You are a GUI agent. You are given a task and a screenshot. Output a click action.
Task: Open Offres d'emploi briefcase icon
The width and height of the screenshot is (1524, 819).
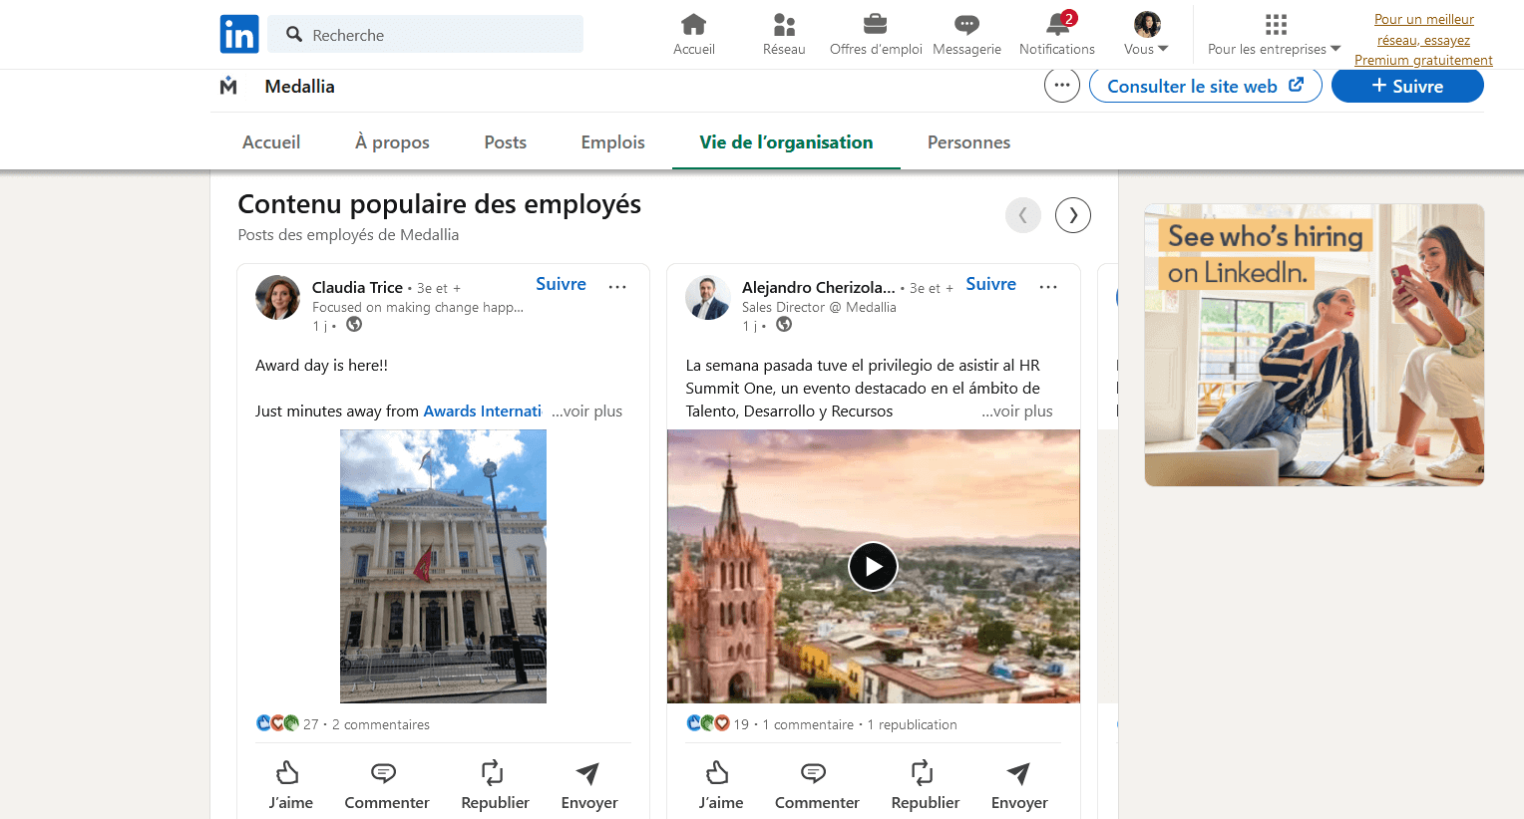click(876, 24)
